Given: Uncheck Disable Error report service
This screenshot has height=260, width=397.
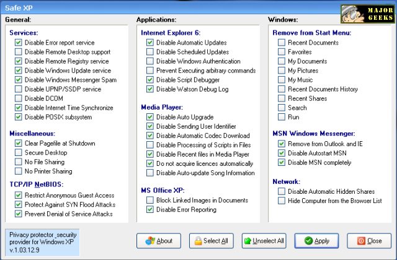Looking at the screenshot, I should (x=18, y=43).
